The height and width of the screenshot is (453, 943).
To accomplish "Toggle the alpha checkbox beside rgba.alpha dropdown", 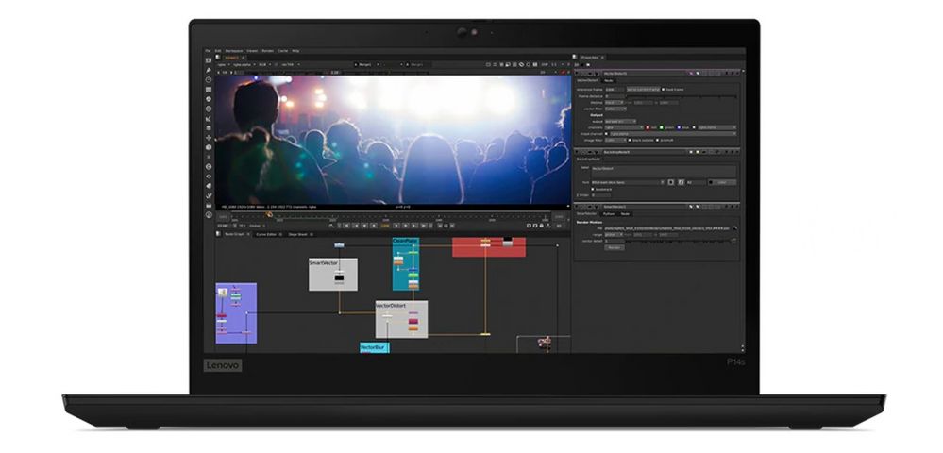I will click(x=694, y=127).
